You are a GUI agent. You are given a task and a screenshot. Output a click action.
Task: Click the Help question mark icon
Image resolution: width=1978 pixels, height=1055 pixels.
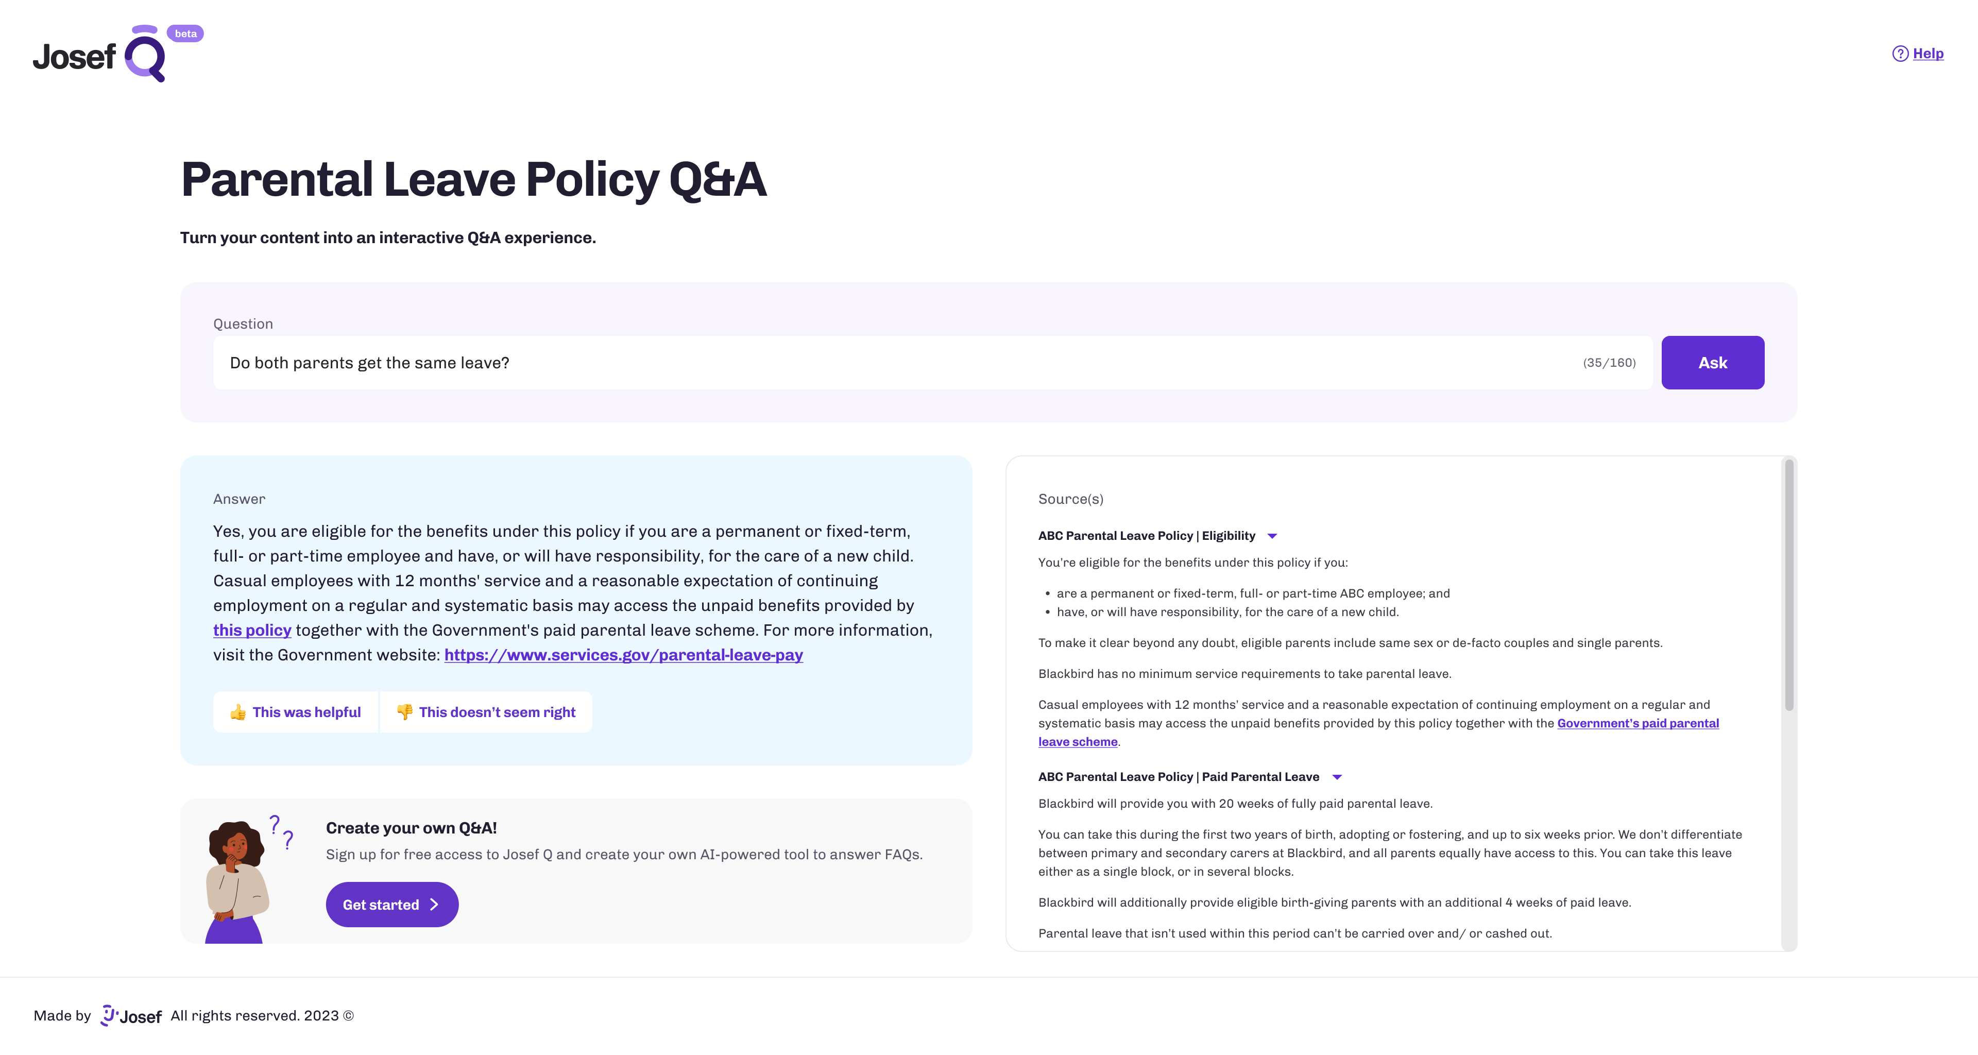click(x=1900, y=54)
